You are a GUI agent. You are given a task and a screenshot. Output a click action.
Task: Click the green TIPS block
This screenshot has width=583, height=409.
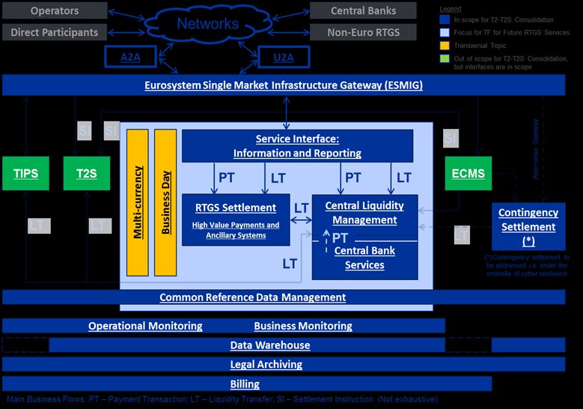(x=25, y=174)
